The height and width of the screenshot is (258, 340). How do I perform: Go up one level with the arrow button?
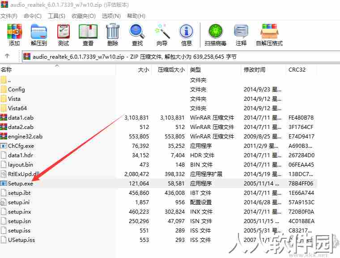pyautogui.click(x=7, y=56)
